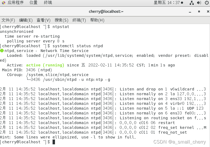Click ntpd.service - Network Time Service text

tap(46, 51)
